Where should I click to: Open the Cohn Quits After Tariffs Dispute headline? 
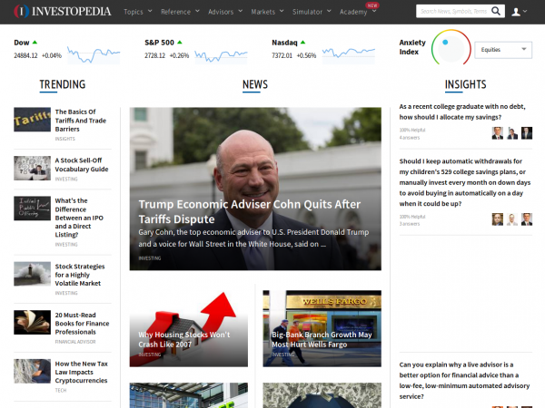[250, 211]
